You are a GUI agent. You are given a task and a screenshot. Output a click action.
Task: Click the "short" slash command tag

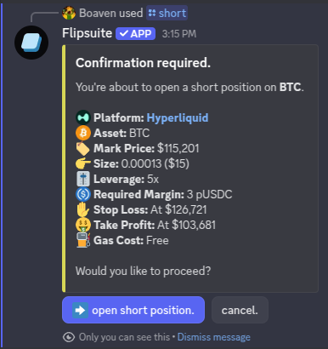[x=167, y=13]
